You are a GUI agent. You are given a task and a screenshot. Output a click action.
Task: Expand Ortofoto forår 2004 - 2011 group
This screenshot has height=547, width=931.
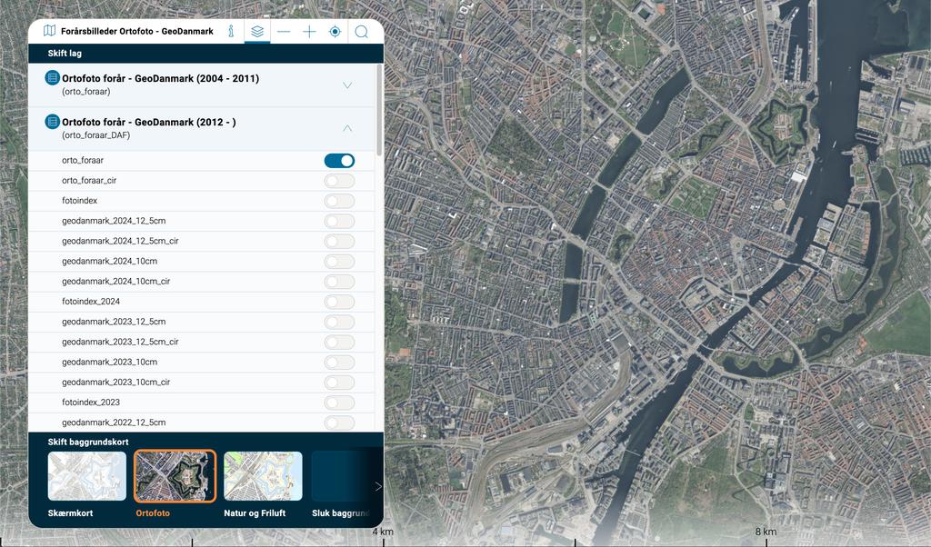coord(347,85)
